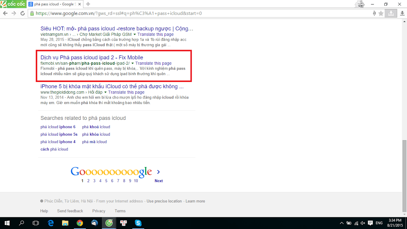
Task: Reload the current page
Action: (x=23, y=13)
